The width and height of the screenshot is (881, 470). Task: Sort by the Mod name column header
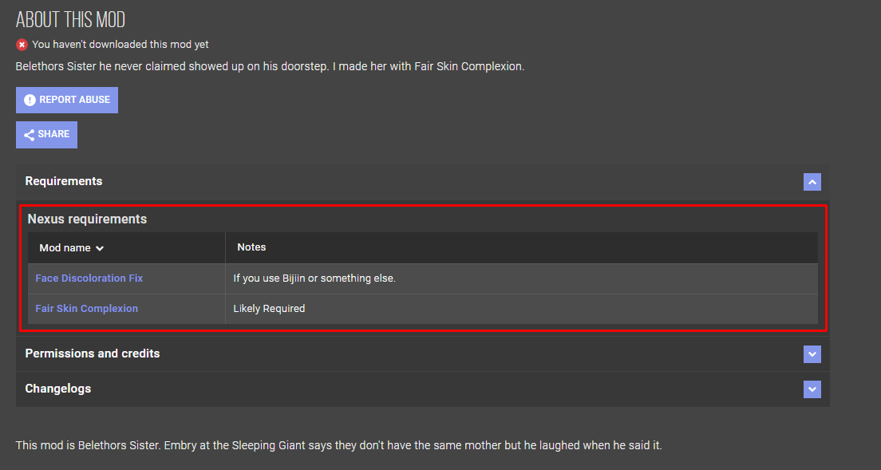65,248
